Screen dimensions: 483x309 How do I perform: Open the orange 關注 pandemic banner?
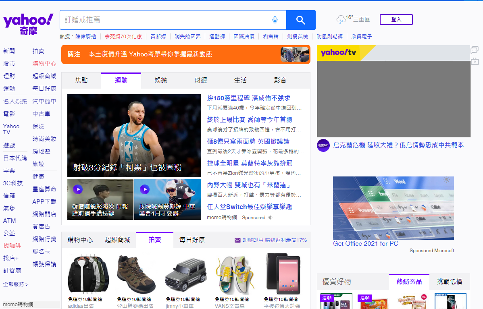[x=186, y=54]
